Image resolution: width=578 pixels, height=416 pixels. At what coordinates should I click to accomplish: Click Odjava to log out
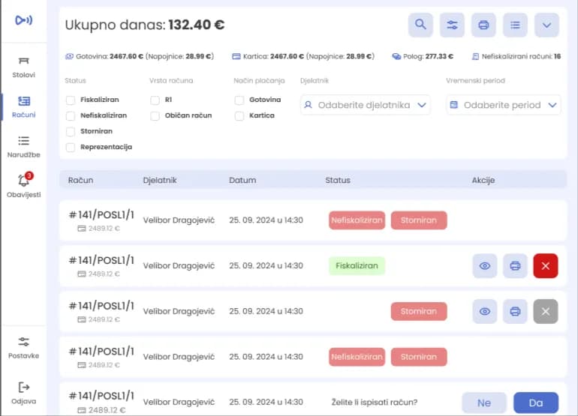(x=23, y=394)
